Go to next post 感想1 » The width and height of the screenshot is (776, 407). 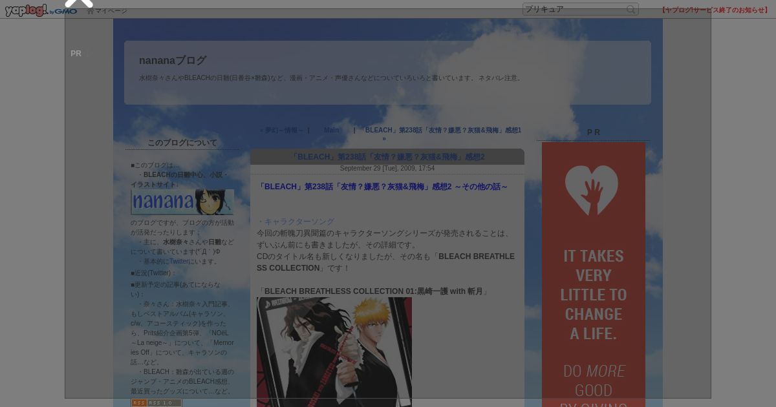(441, 134)
